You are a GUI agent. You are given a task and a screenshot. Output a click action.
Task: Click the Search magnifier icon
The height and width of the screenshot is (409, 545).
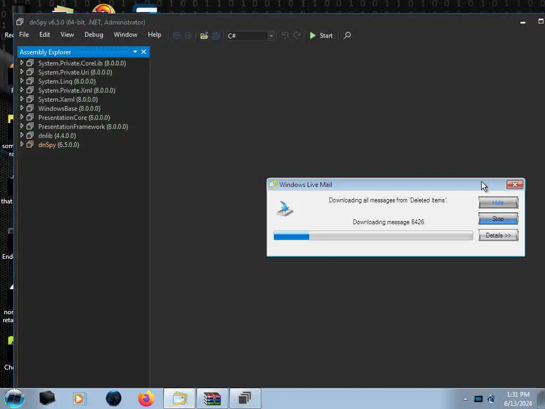[x=347, y=36]
